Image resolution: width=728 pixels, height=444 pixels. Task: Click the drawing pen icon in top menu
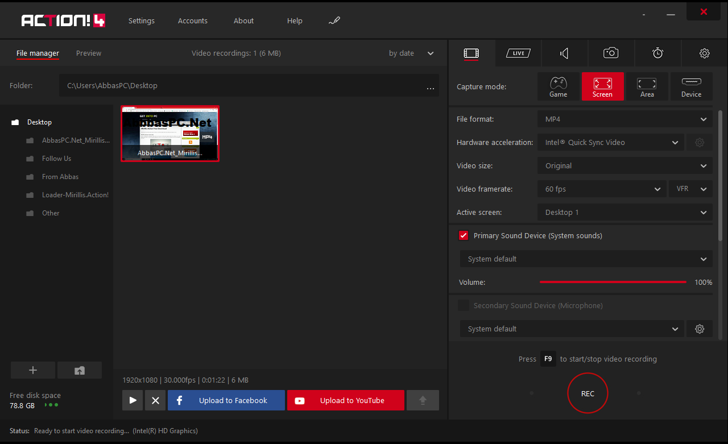click(x=334, y=20)
